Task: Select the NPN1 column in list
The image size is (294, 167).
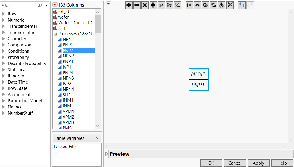Action: (68, 39)
